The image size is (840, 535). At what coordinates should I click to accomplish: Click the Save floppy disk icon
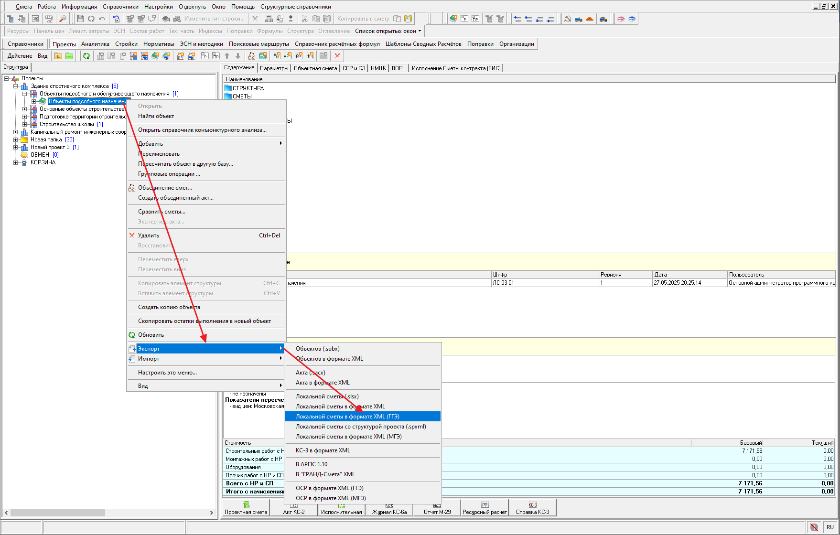point(80,19)
